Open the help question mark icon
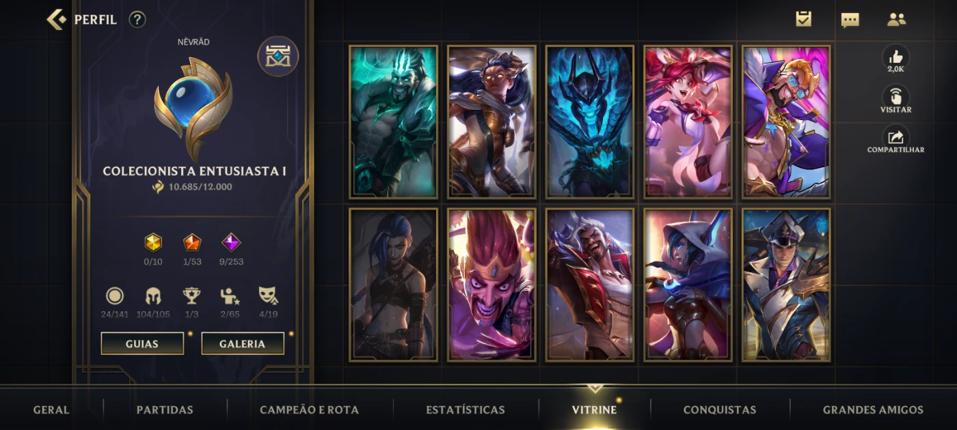 [x=137, y=20]
